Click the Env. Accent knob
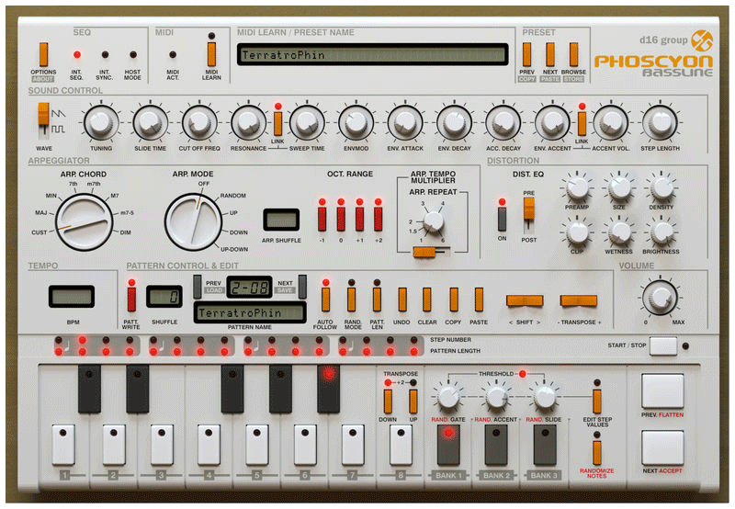This screenshot has width=735, height=509. point(552,122)
